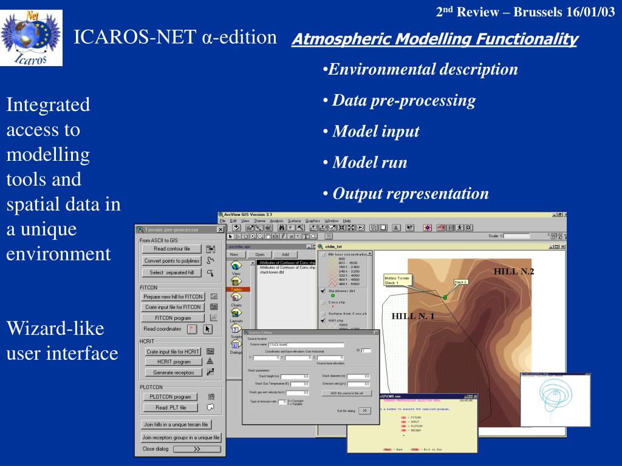Select the stacktower.dbf row in tables list
Viewport: 622px width, 466px height.
272,272
